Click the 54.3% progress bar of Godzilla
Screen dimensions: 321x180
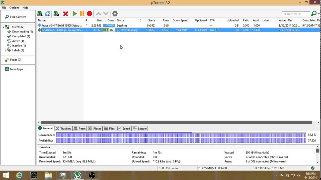point(109,30)
